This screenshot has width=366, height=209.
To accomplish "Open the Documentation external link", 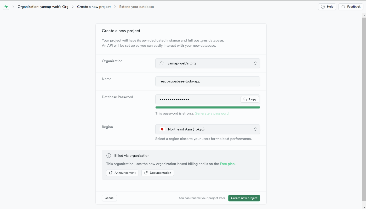I will pyautogui.click(x=158, y=173).
